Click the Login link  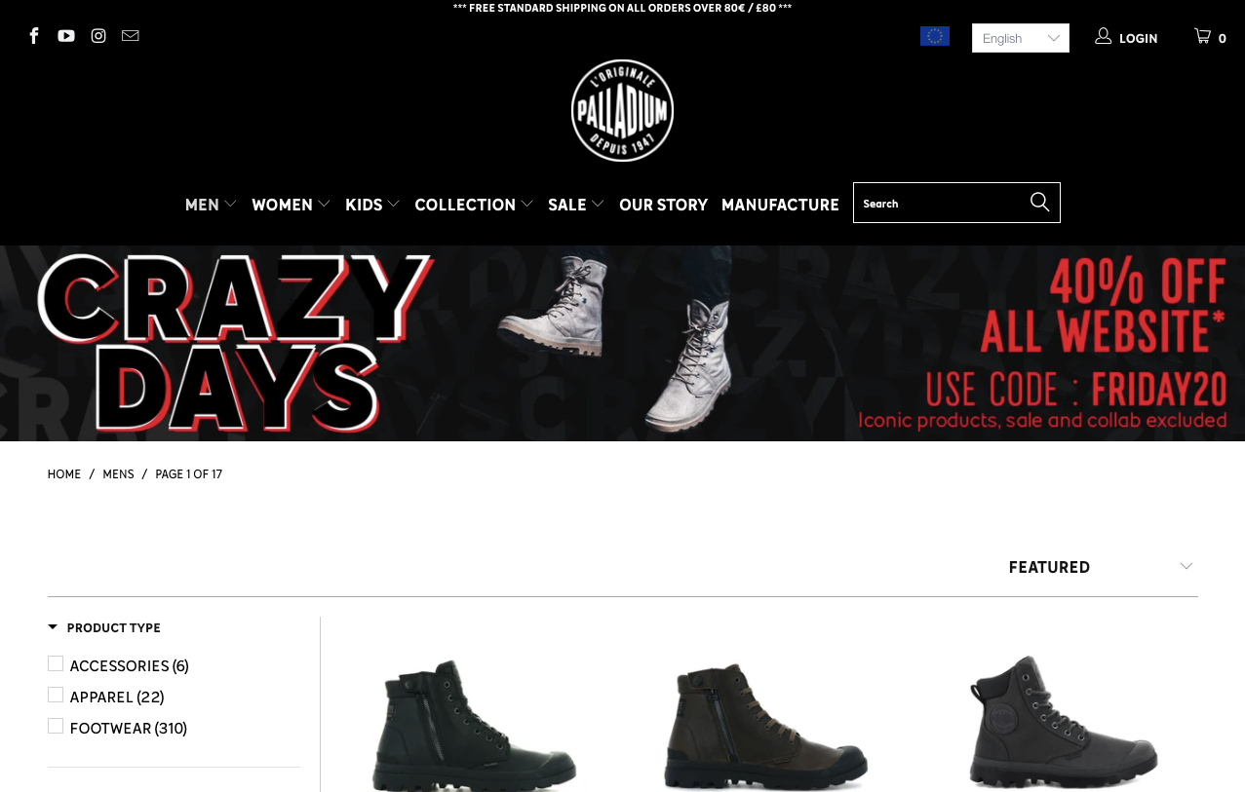(x=1127, y=38)
